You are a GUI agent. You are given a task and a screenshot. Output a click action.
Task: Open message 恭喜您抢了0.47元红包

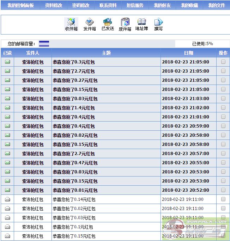click(x=75, y=163)
